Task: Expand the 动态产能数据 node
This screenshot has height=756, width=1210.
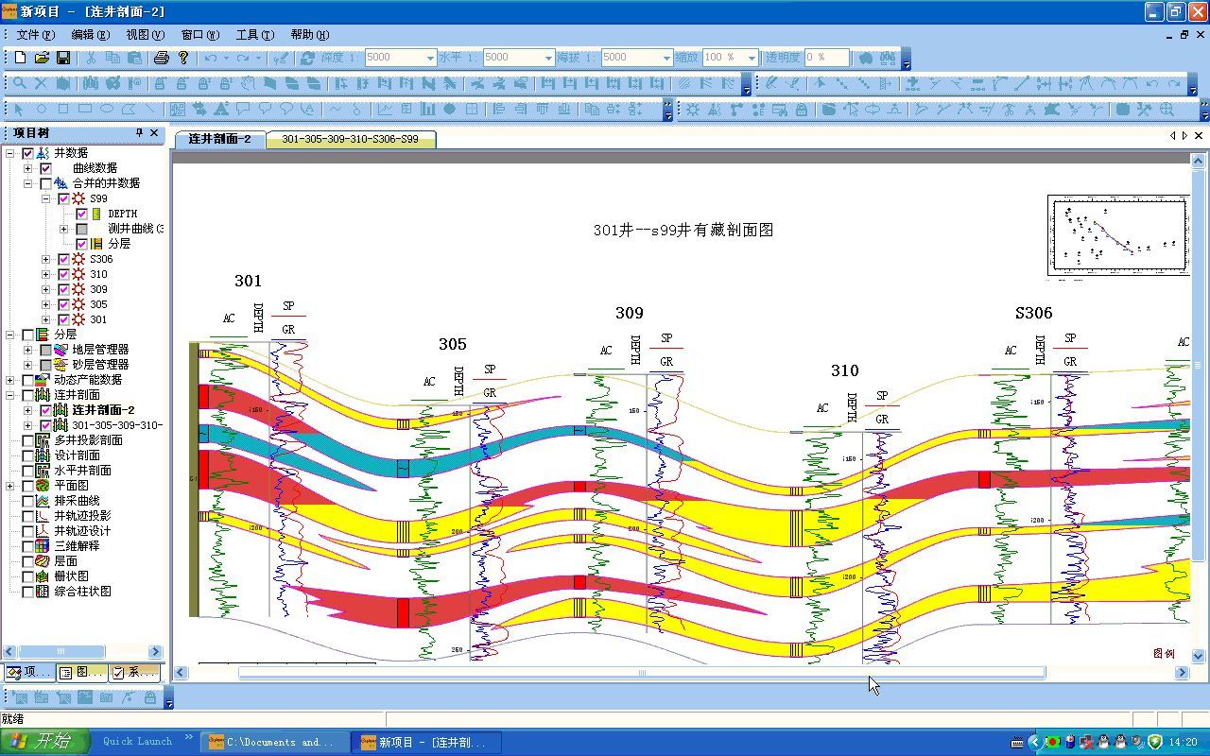Action: click(x=10, y=380)
